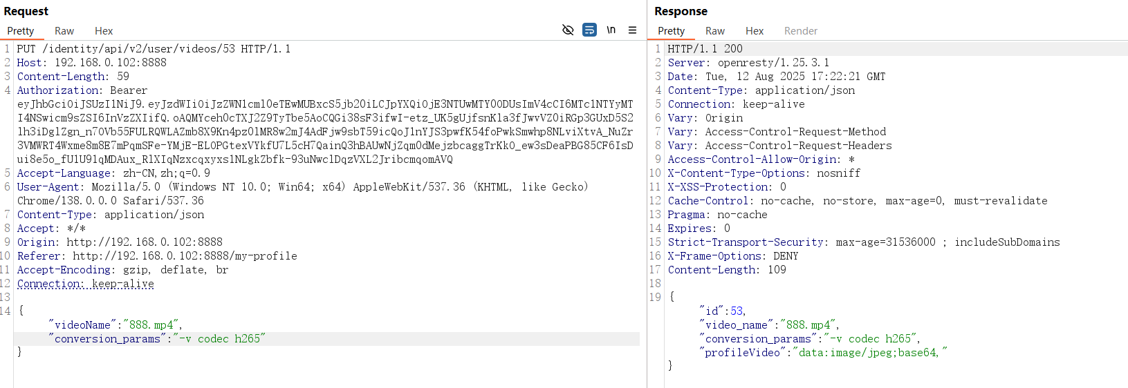Image resolution: width=1128 pixels, height=388 pixels.
Task: Click the HTTP/1.1 200 status line
Action: tap(705, 49)
